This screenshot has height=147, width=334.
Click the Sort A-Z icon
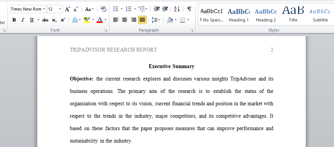177,9
